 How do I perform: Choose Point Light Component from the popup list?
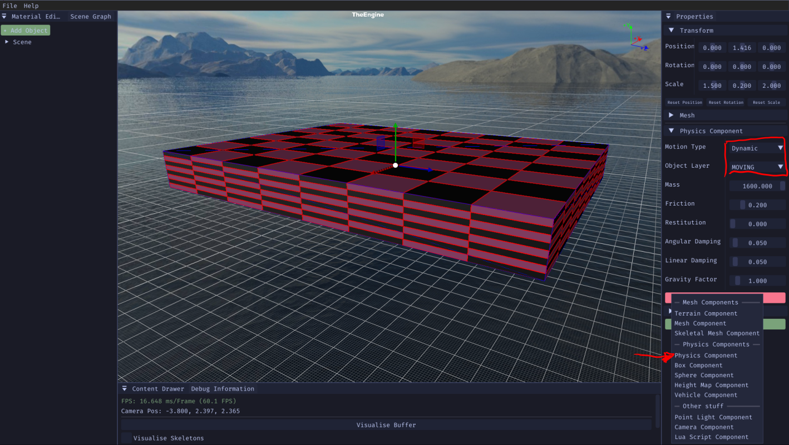point(713,417)
